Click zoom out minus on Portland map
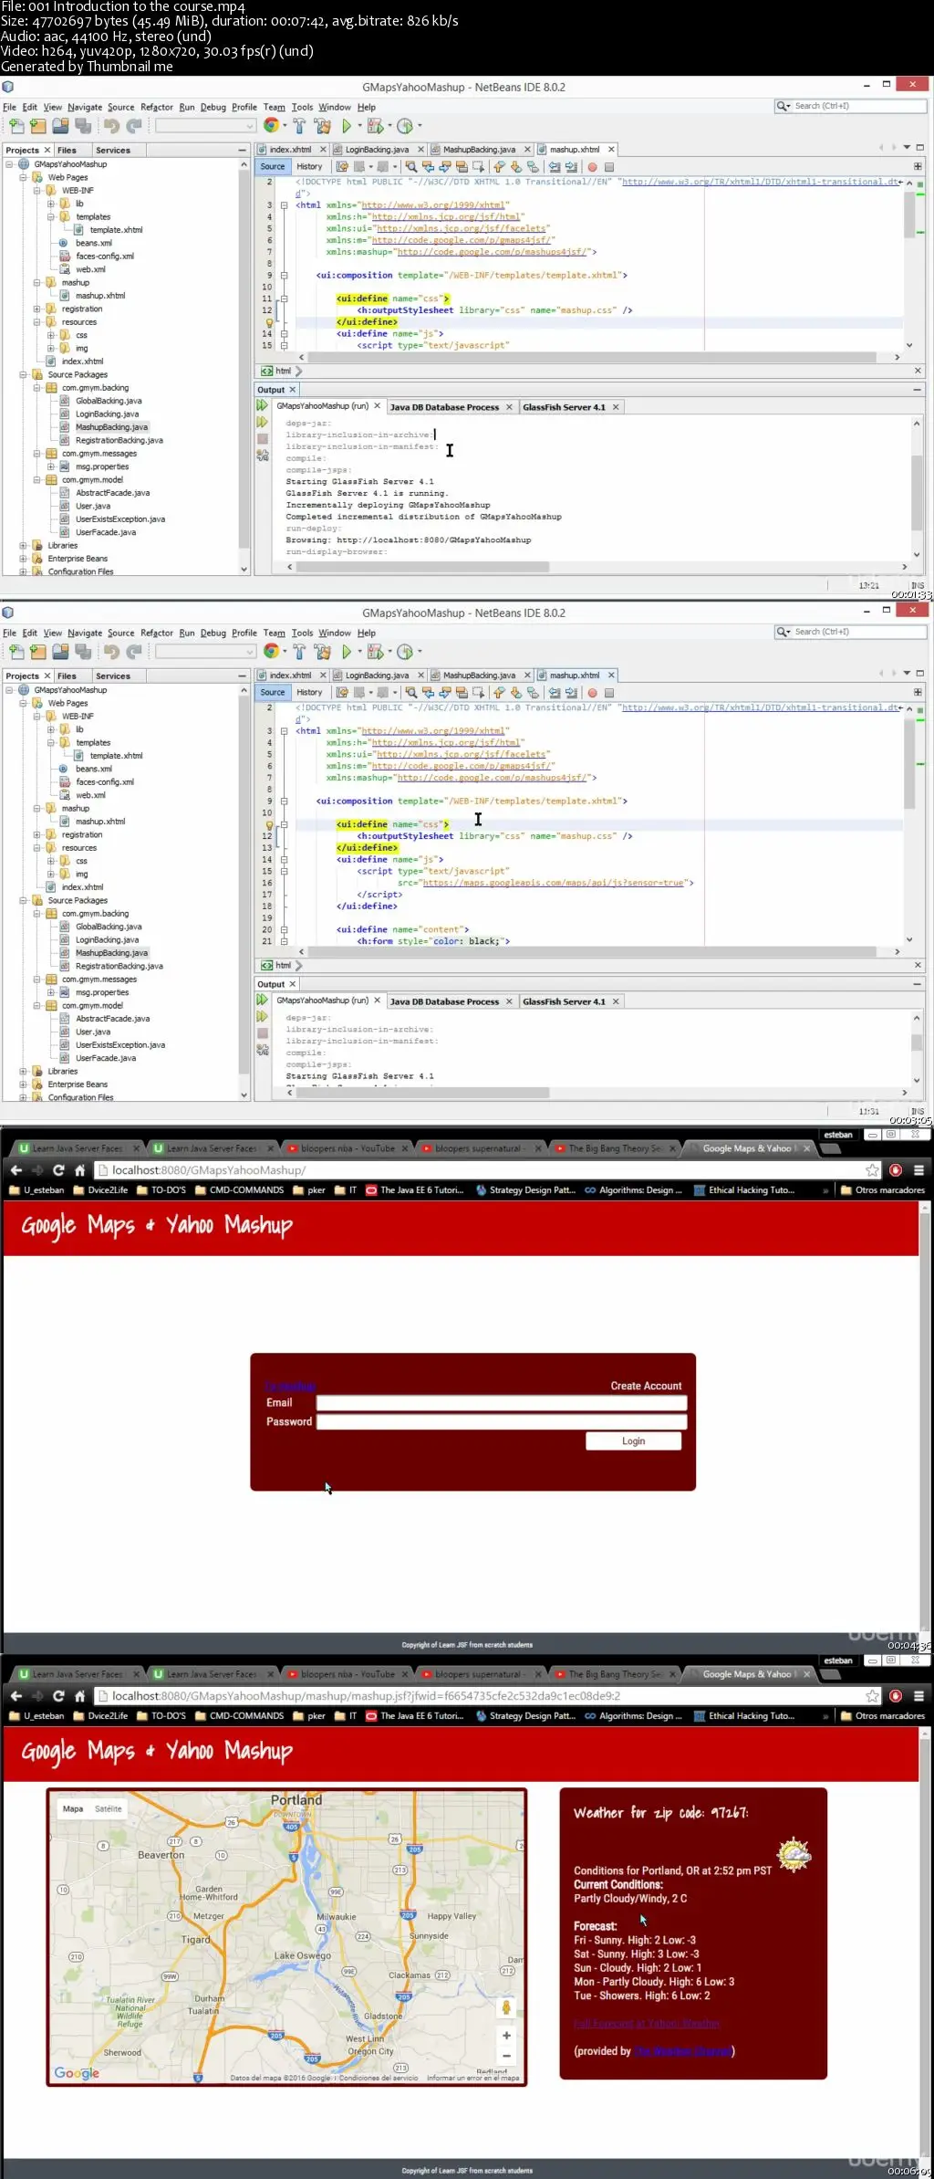Viewport: 934px width, 2179px height. point(506,2058)
